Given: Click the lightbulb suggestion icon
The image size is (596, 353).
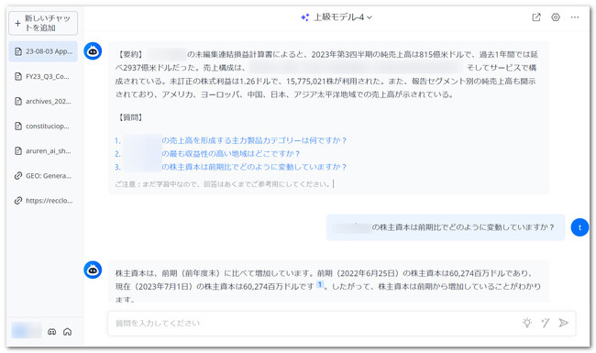Looking at the screenshot, I should (527, 323).
